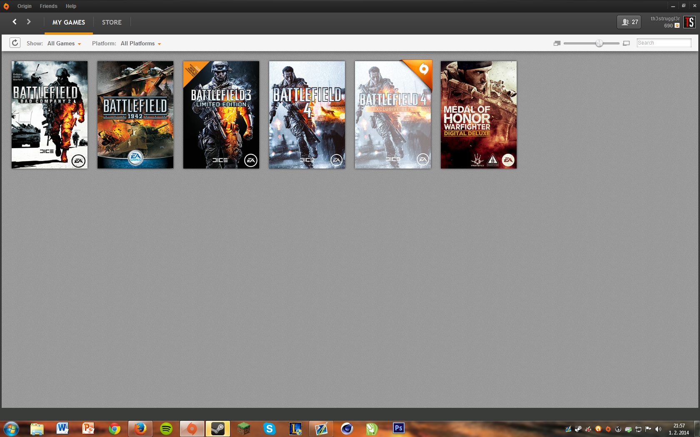
Task: Go back with the left arrow
Action: 15,22
